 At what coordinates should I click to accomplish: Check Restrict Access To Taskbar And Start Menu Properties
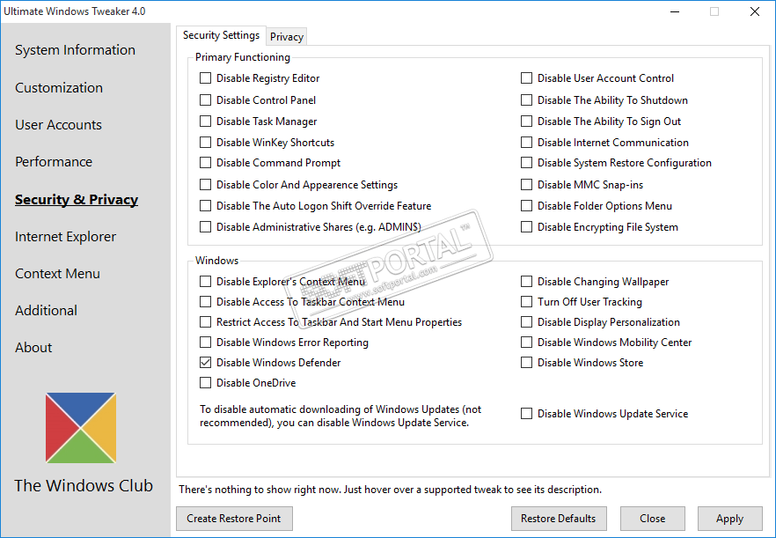click(x=205, y=322)
